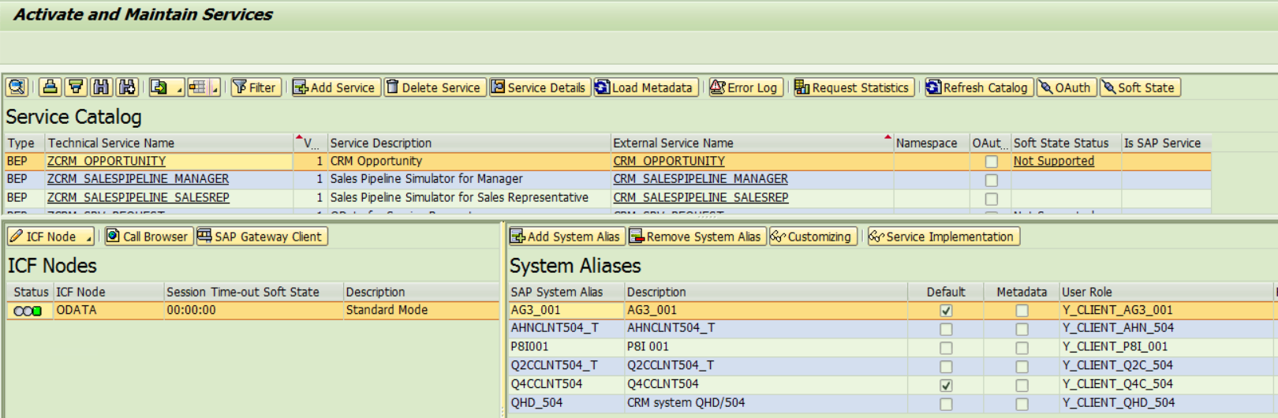Click Call Browser button

pos(148,237)
